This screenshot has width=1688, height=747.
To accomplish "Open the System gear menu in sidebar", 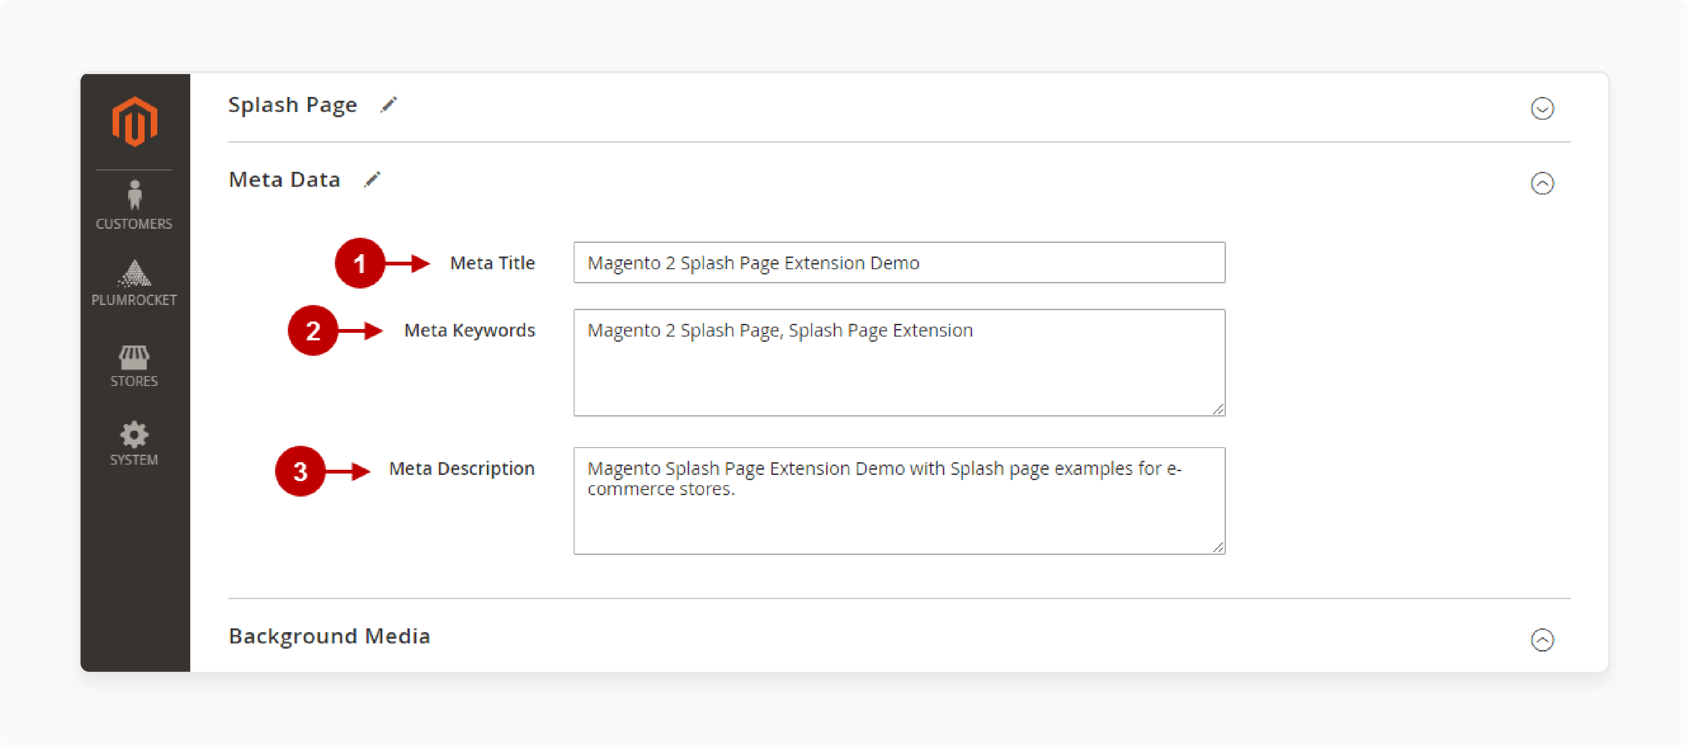I will [x=134, y=444].
